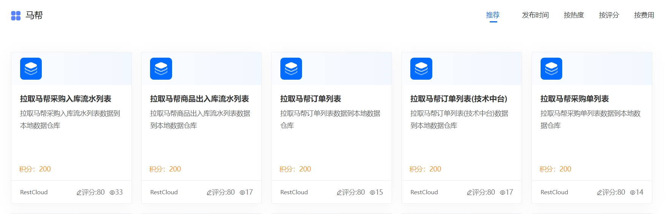Click RestCloud author on 商品出入库流水列表 card
669x214 pixels.
164,192
